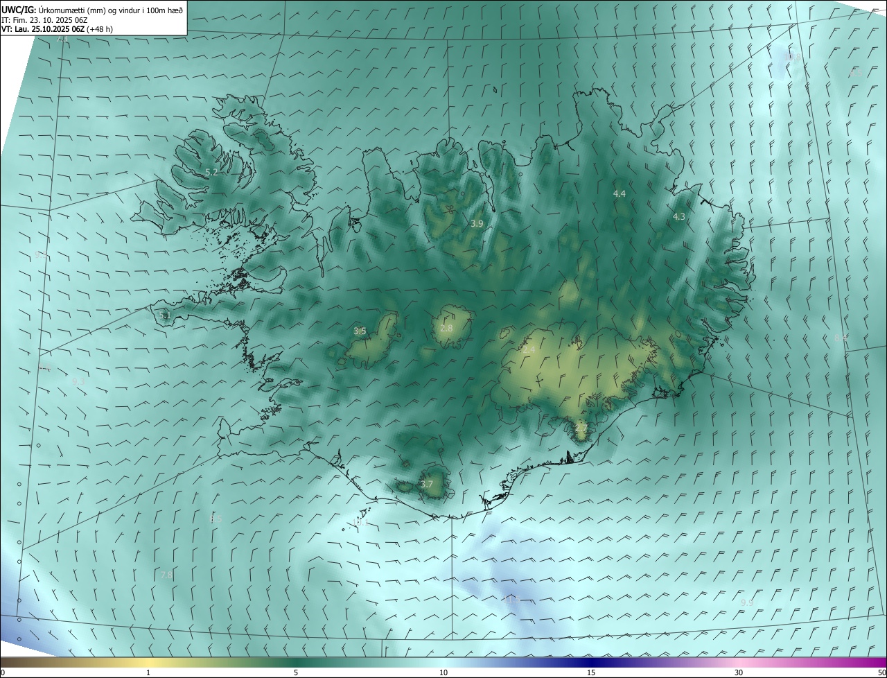Click the 3.5 value on the western glacier
The image size is (887, 678).
click(x=360, y=331)
